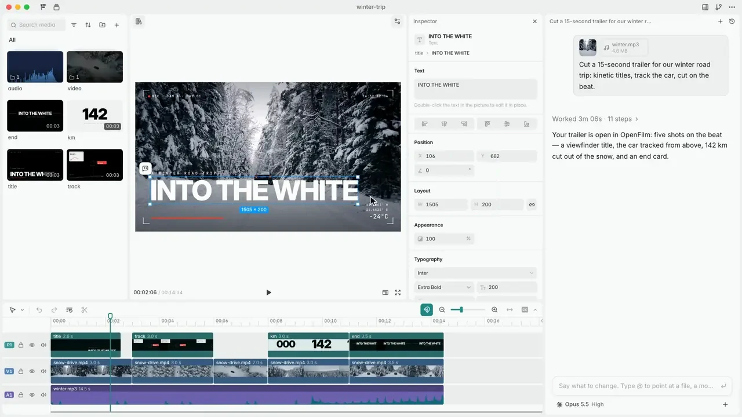Image resolution: width=742 pixels, height=417 pixels.
Task: Enter fullscreen preview mode
Action: pos(398,292)
